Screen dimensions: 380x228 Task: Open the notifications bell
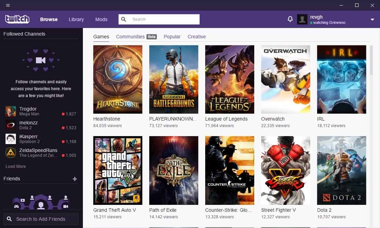pos(290,19)
